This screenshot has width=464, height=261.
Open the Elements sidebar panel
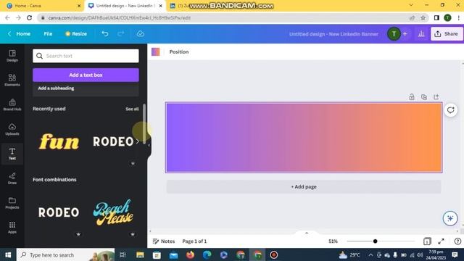[x=12, y=80]
